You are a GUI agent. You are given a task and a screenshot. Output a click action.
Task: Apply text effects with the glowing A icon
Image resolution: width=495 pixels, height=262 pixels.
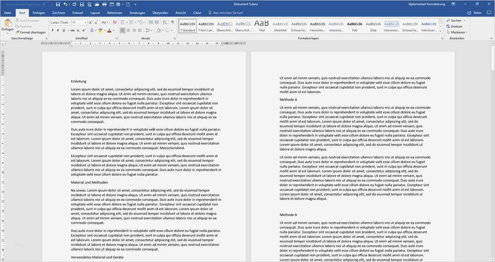[92, 30]
